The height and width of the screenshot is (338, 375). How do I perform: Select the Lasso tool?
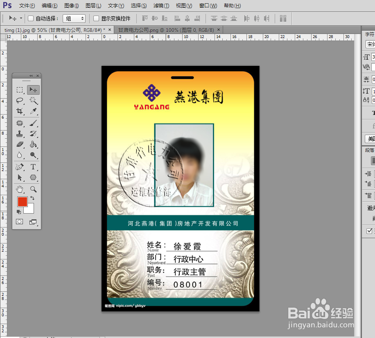pyautogui.click(x=20, y=100)
